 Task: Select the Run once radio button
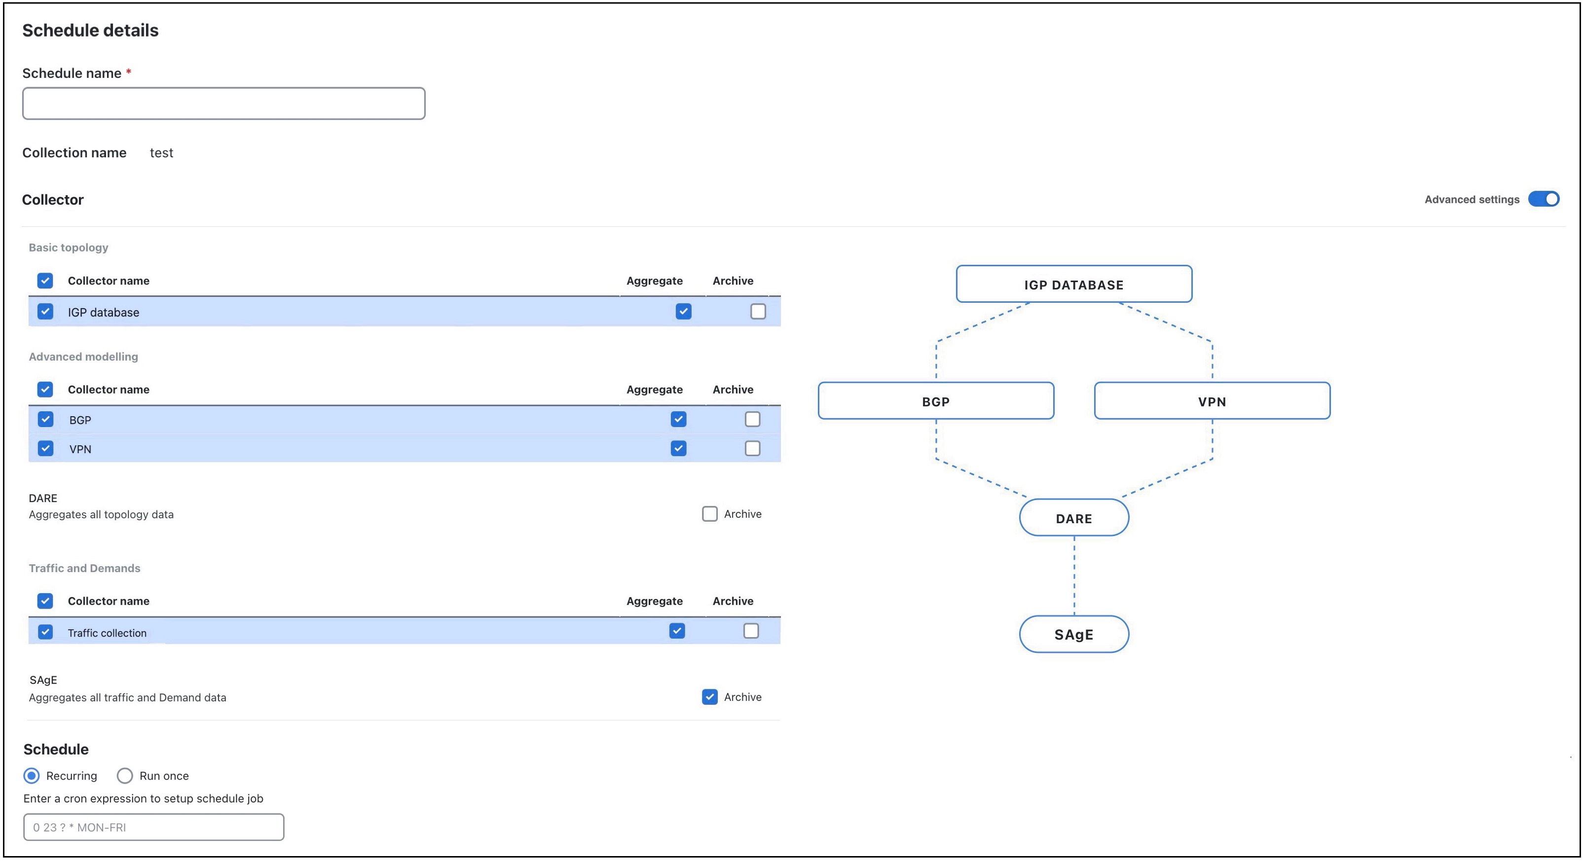[x=125, y=776]
